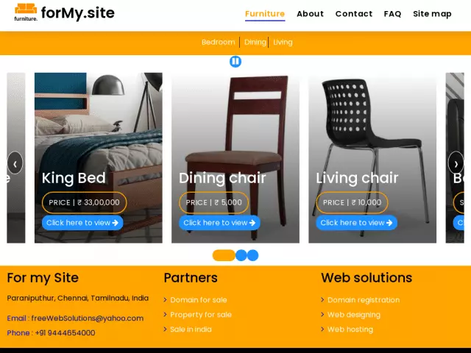The height and width of the screenshot is (353, 471).
Task: Follow the Web hosting link
Action: (350, 329)
